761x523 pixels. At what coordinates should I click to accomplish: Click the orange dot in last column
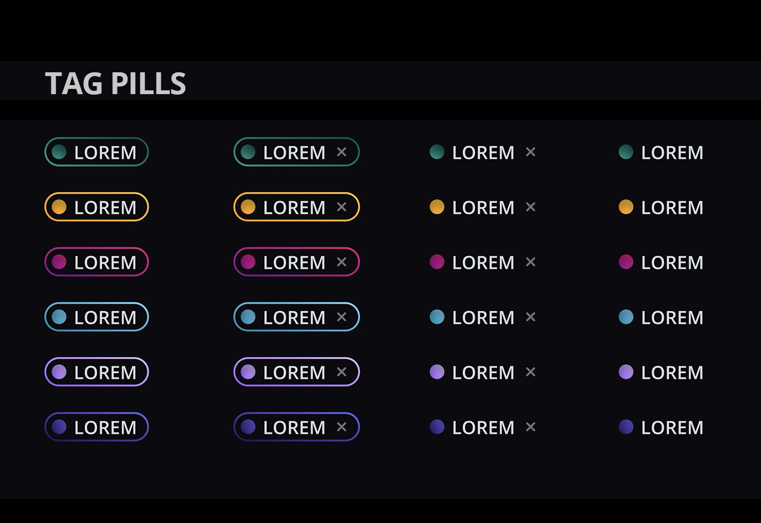(x=626, y=207)
